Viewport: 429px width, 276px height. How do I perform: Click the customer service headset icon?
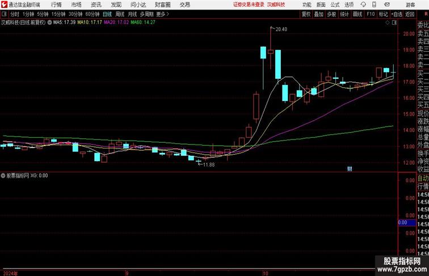pos(363,5)
